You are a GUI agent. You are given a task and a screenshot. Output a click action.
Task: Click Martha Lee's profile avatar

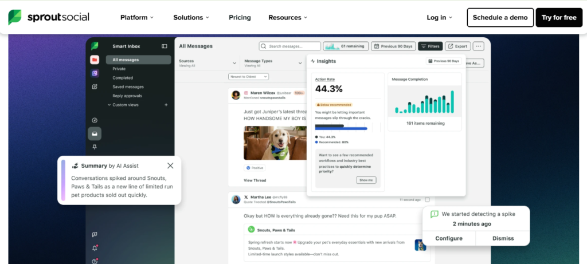[x=236, y=199]
